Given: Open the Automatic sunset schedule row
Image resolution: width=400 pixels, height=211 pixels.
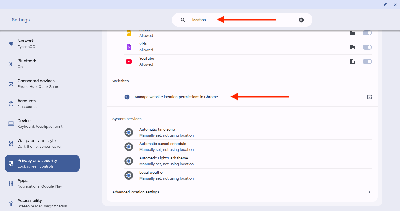Looking at the screenshot, I should (163, 147).
